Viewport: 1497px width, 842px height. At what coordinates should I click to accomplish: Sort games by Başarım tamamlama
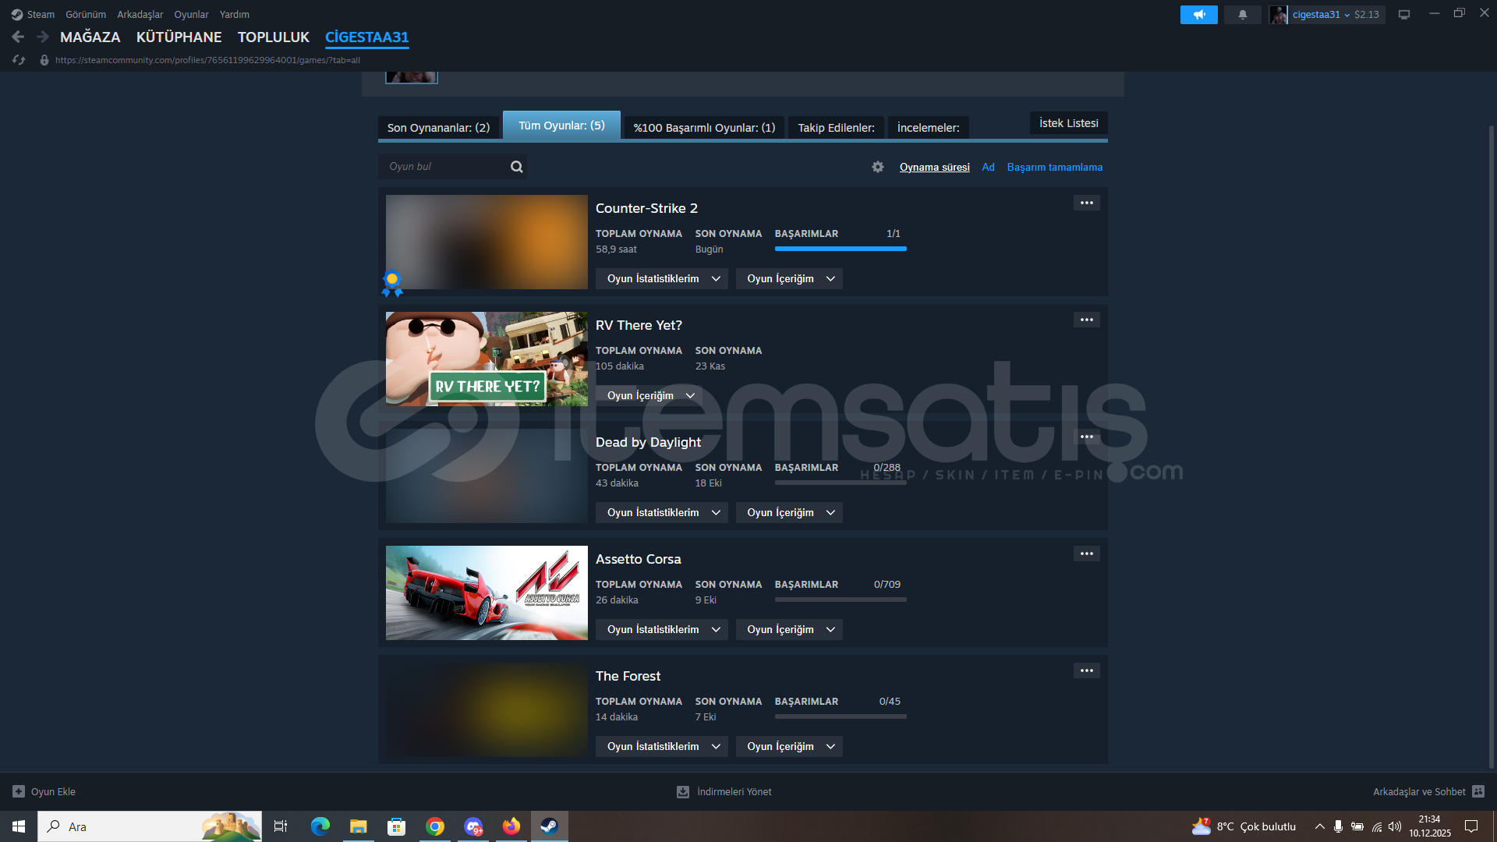[1054, 168]
